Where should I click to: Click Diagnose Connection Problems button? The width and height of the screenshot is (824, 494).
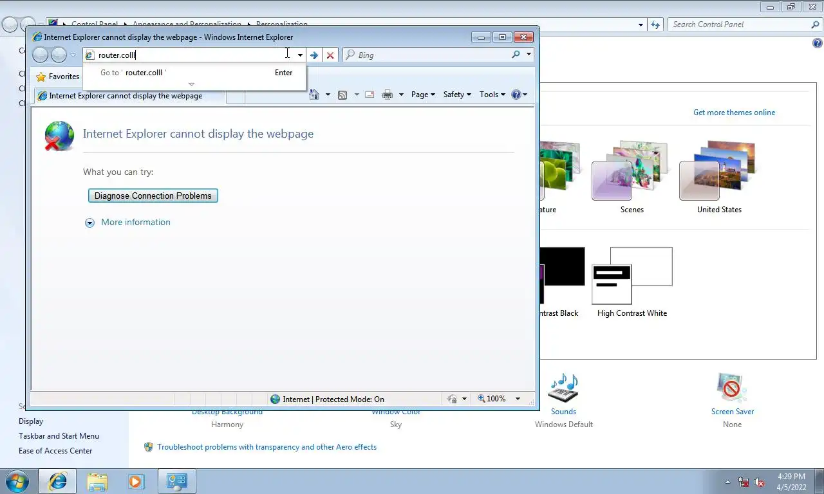coord(153,196)
